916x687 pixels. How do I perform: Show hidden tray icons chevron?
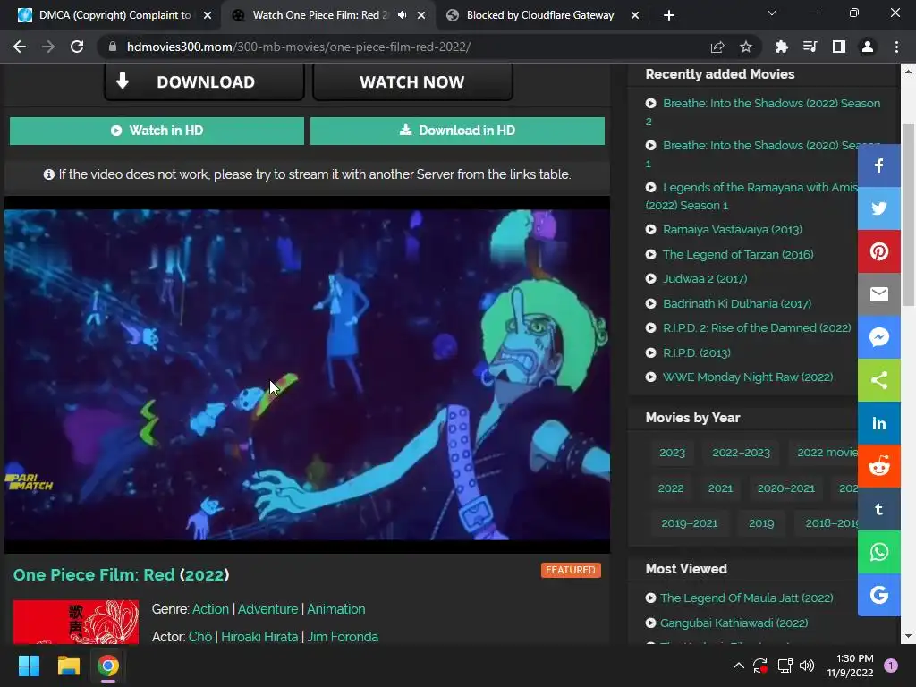point(738,666)
